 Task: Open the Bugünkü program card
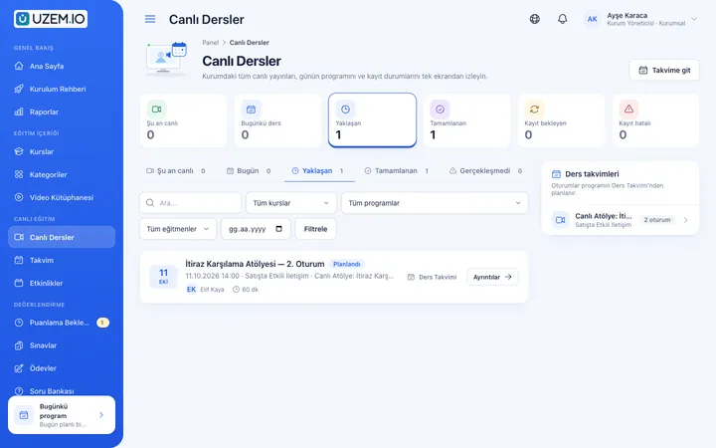(62, 414)
